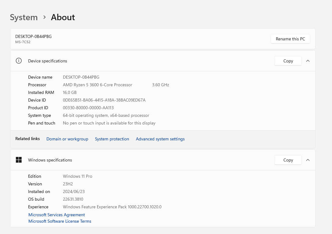This screenshot has width=332, height=234.
Task: Copy the device specifications
Action: (288, 61)
